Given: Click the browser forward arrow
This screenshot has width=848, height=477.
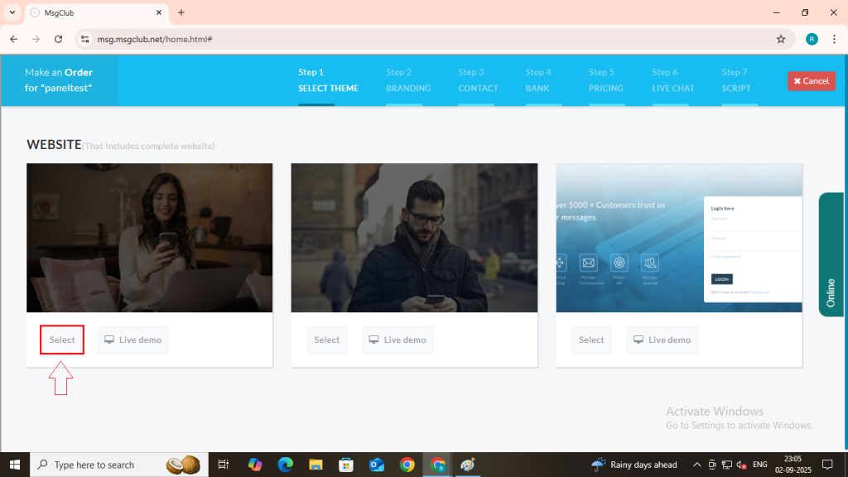Looking at the screenshot, I should pos(36,39).
